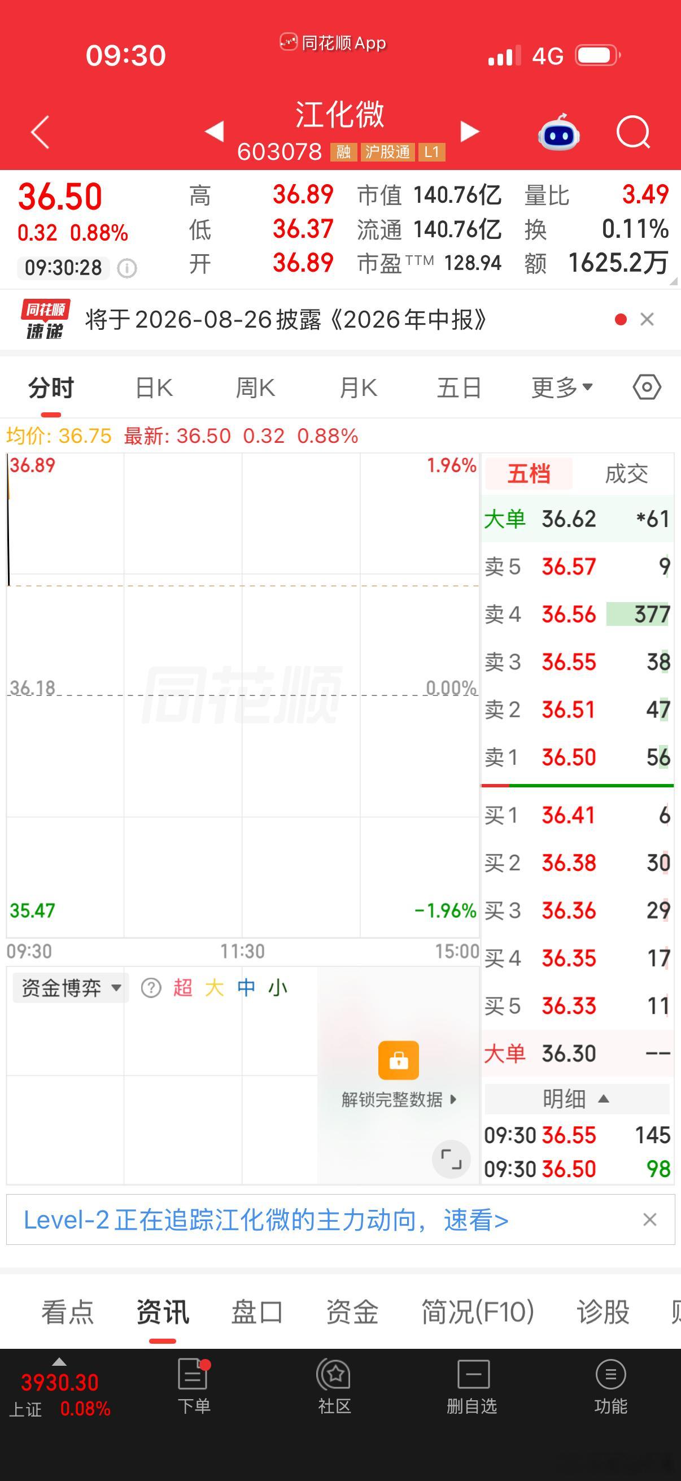Go to previous stock with left triangle

coord(215,131)
